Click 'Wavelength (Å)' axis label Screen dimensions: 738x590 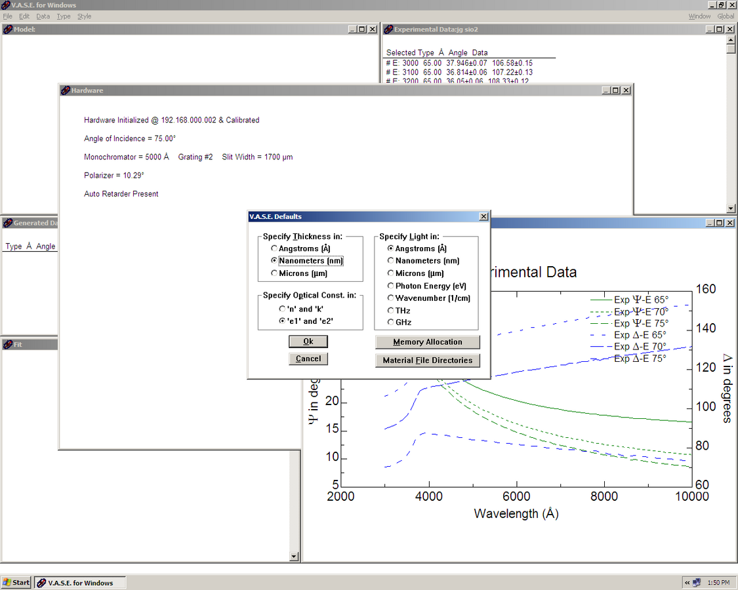tap(516, 513)
